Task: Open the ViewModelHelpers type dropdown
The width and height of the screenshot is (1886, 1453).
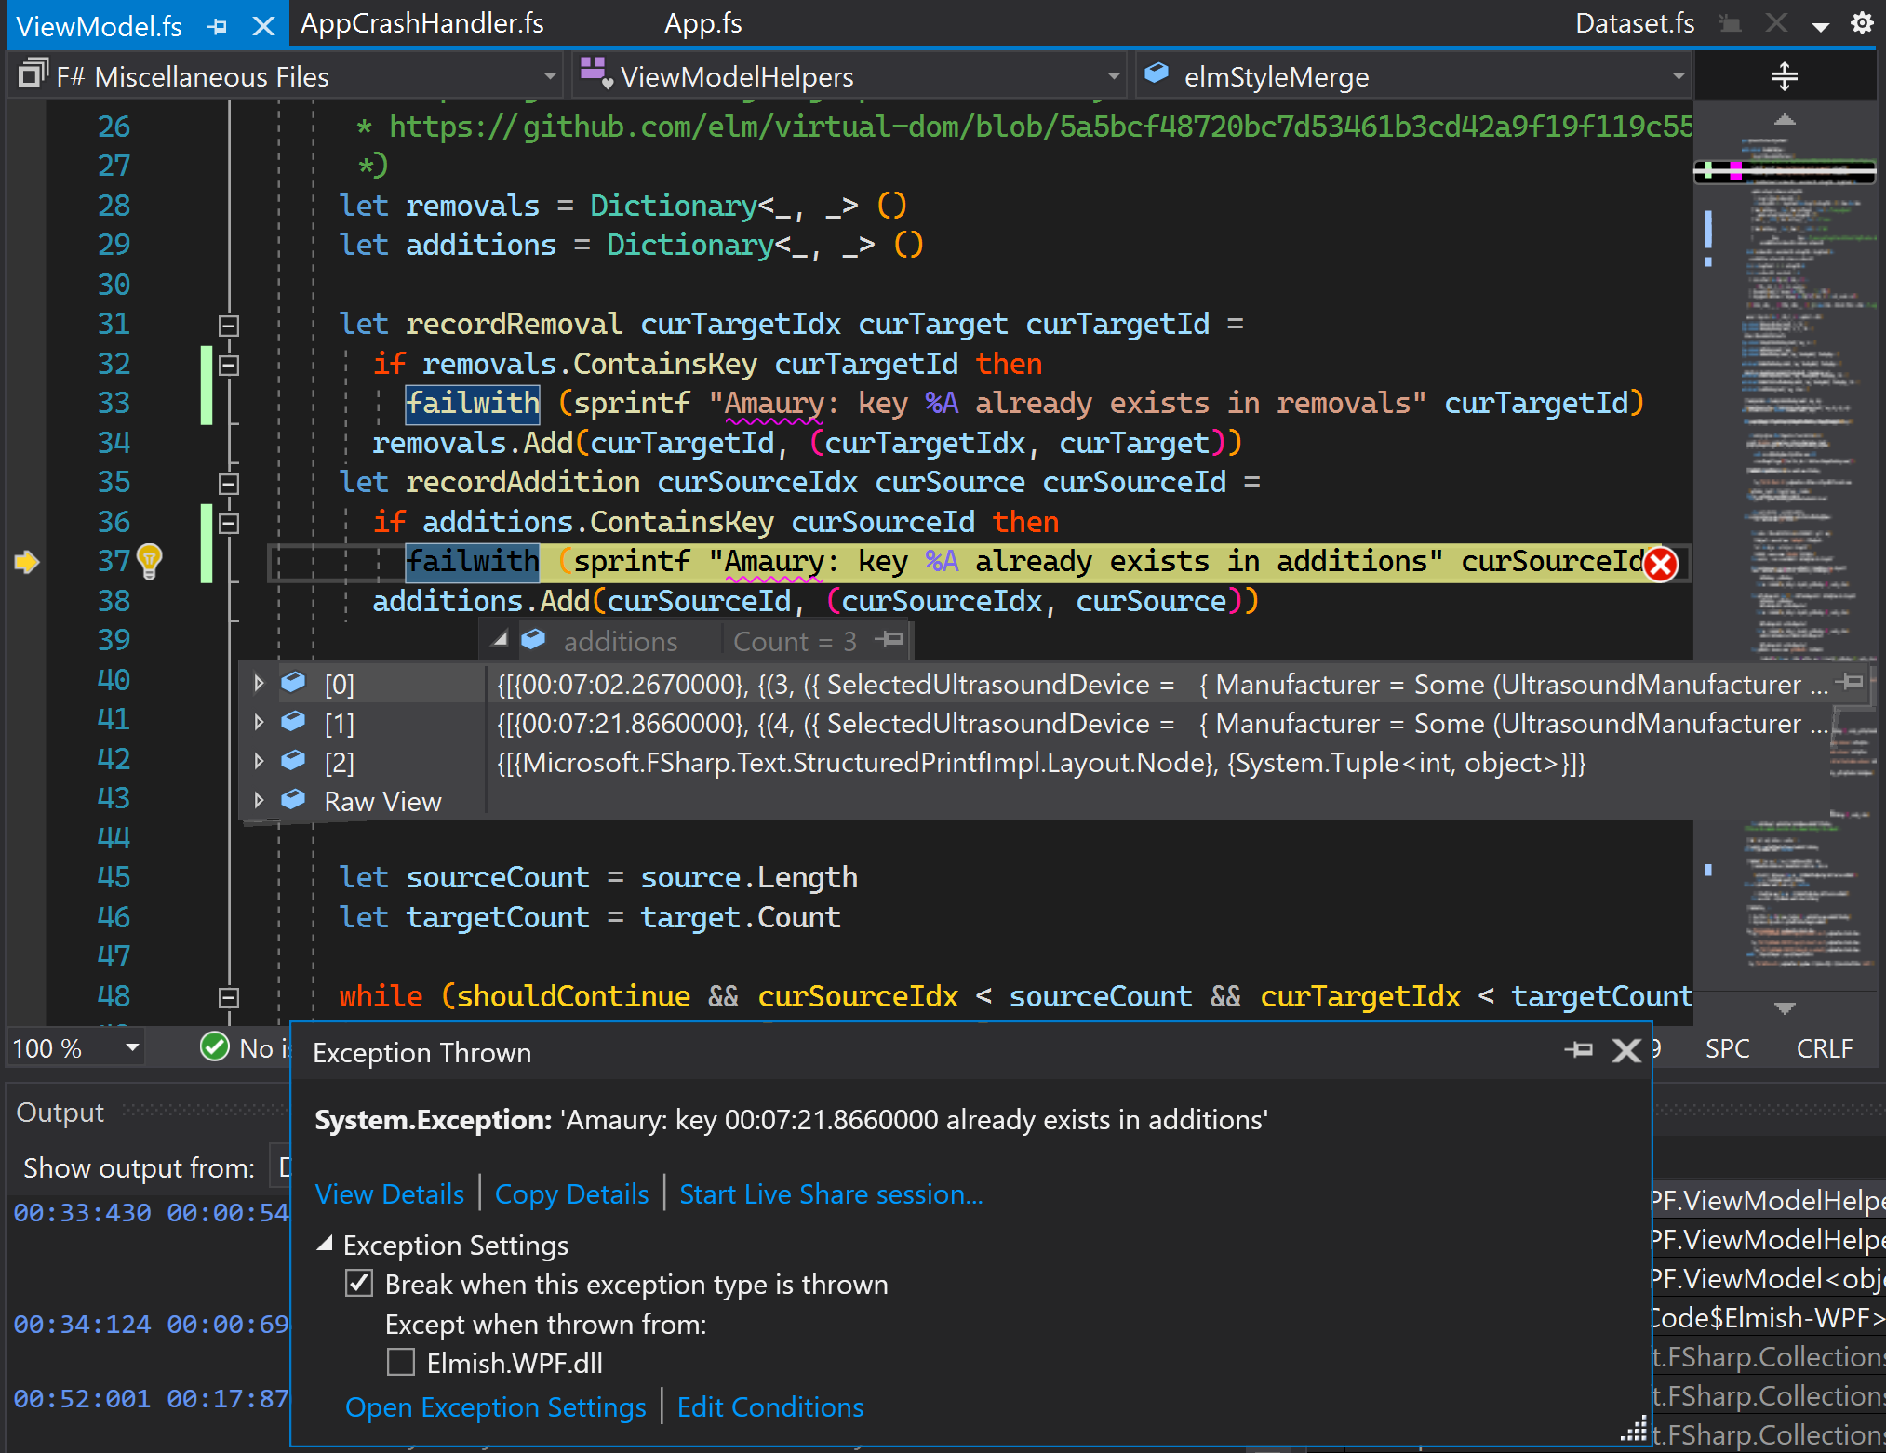Action: 1113,76
